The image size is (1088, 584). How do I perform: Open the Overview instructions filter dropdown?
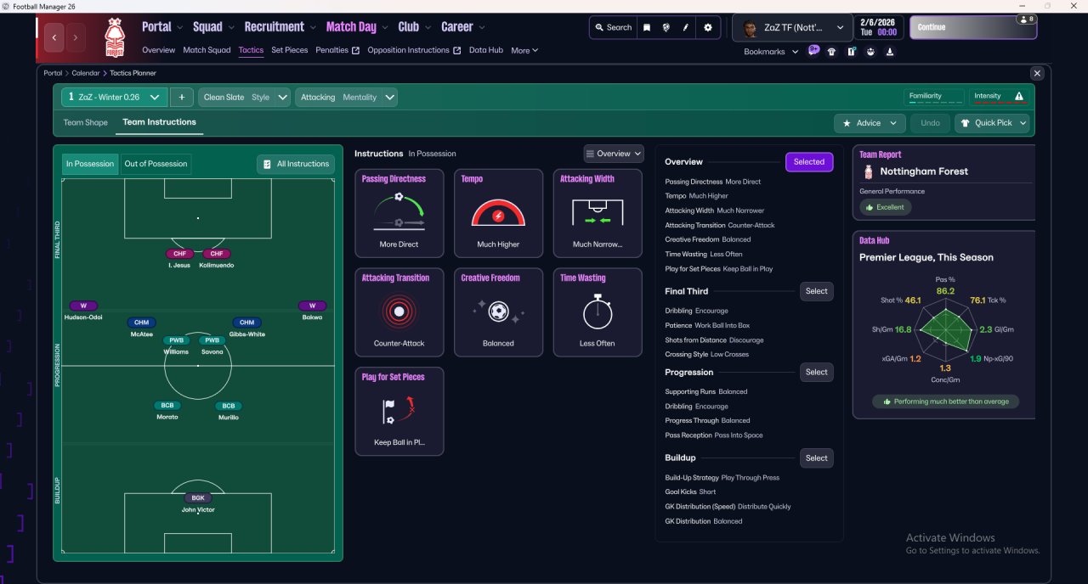pyautogui.click(x=614, y=154)
